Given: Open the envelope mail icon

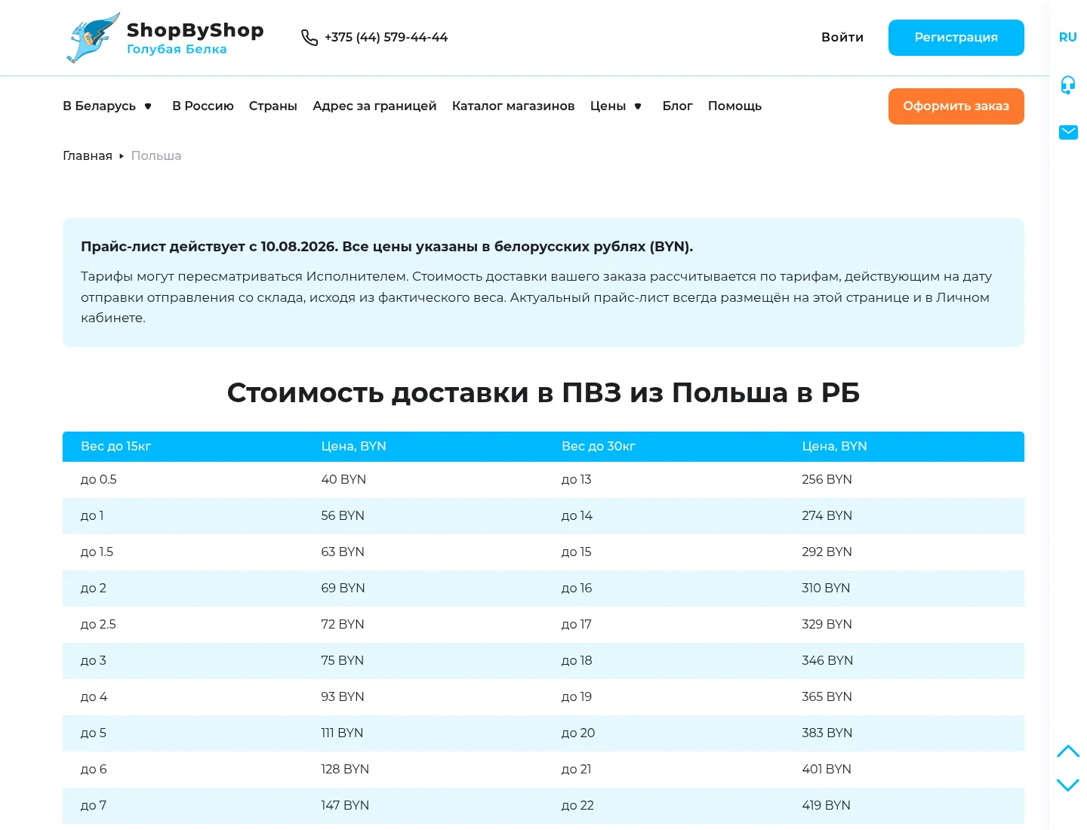Looking at the screenshot, I should [1068, 133].
